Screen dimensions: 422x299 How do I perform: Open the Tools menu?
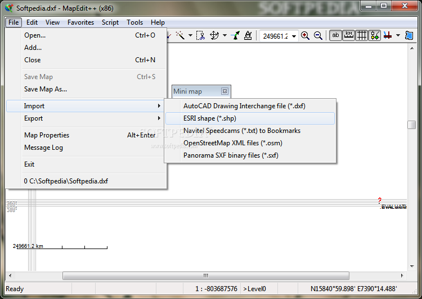[x=134, y=22]
